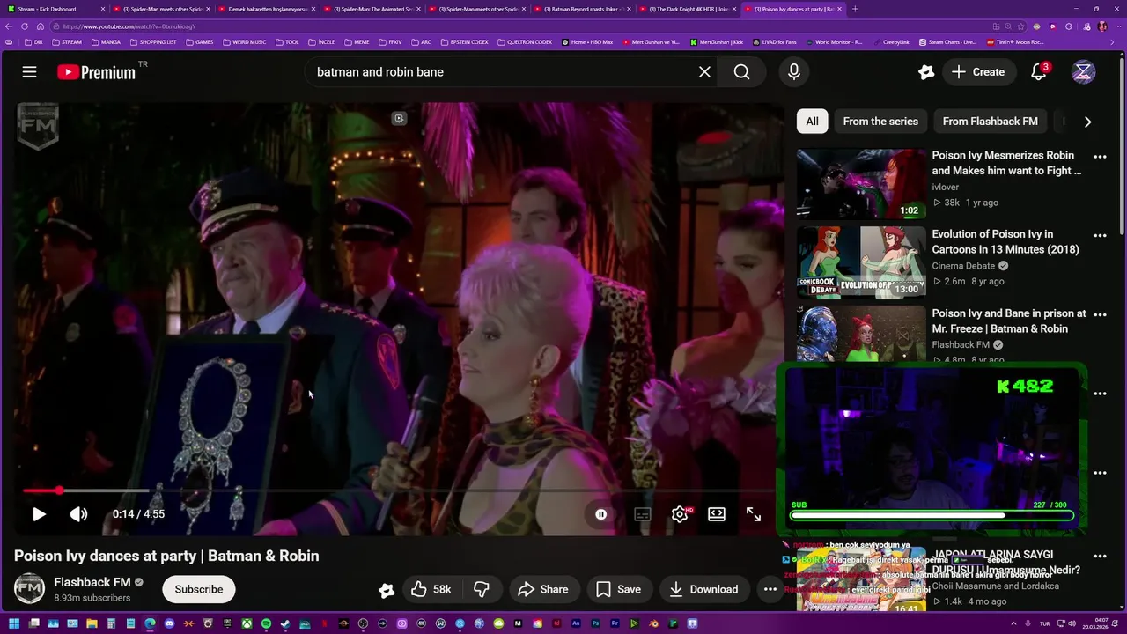Screen dimensions: 1127x634
Task: Open the Ask sparkle icon near Create
Action: 925,72
